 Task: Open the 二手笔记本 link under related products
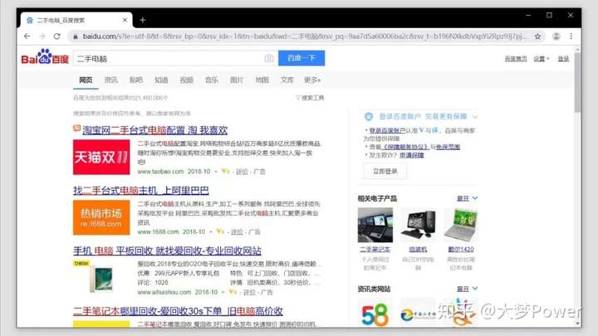coord(375,250)
